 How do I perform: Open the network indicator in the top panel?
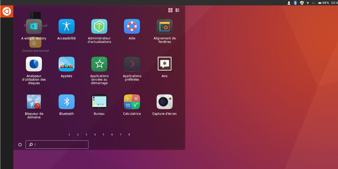click(308, 3)
